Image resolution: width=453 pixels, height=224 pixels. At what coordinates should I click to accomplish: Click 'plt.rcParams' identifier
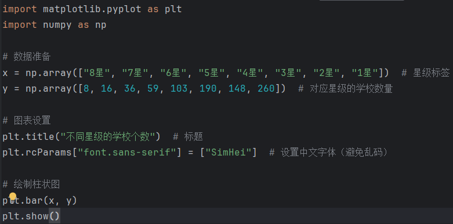tap(37, 152)
